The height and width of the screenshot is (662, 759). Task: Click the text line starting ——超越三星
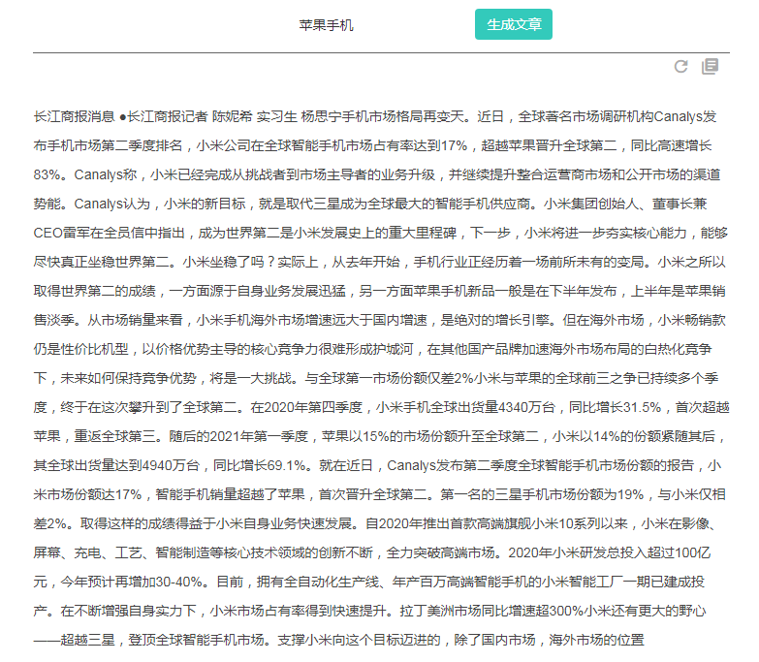click(x=339, y=640)
